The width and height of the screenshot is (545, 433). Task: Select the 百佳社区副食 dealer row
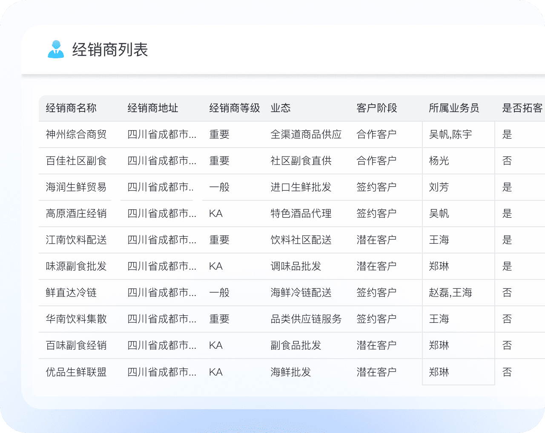[x=76, y=161]
